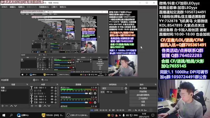Open Windows notification center icon
210x118 pixels.
point(153,115)
